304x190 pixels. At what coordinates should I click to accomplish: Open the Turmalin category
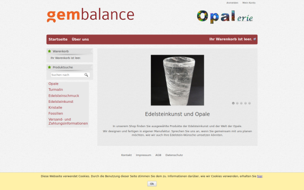point(56,90)
